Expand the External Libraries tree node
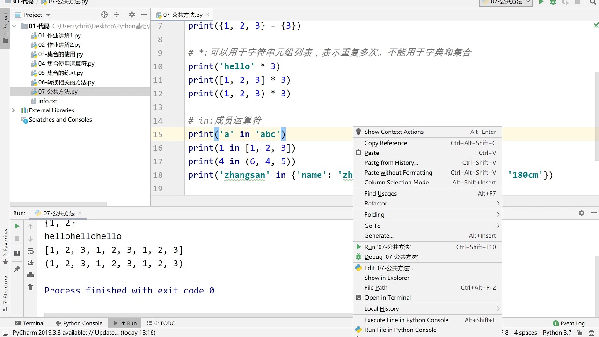Viewport: 599px width, 337px height. coord(14,110)
